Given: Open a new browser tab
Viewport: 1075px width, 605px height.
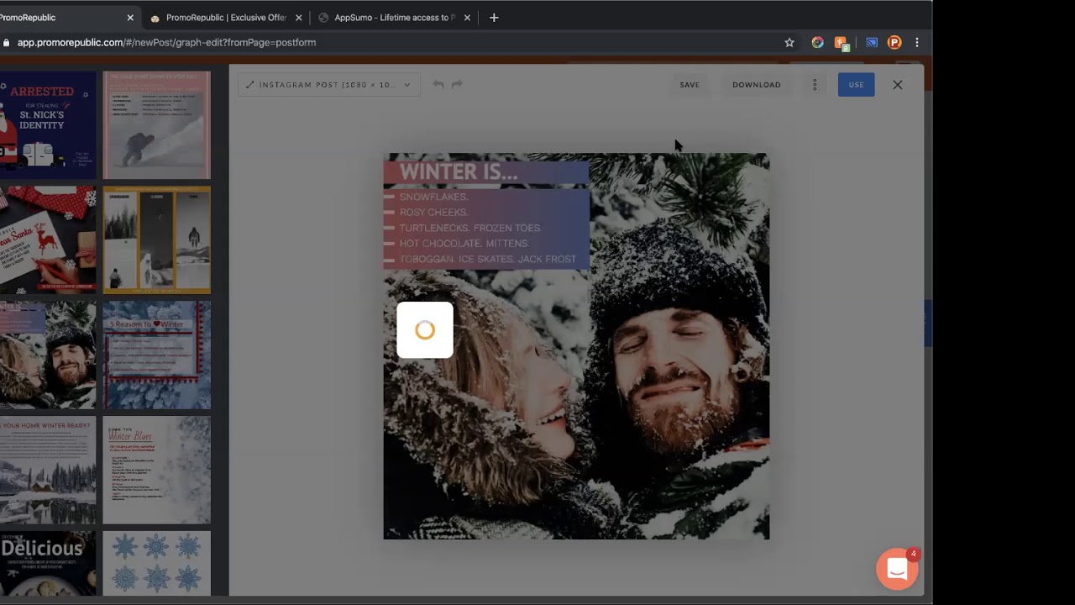Looking at the screenshot, I should pos(494,18).
